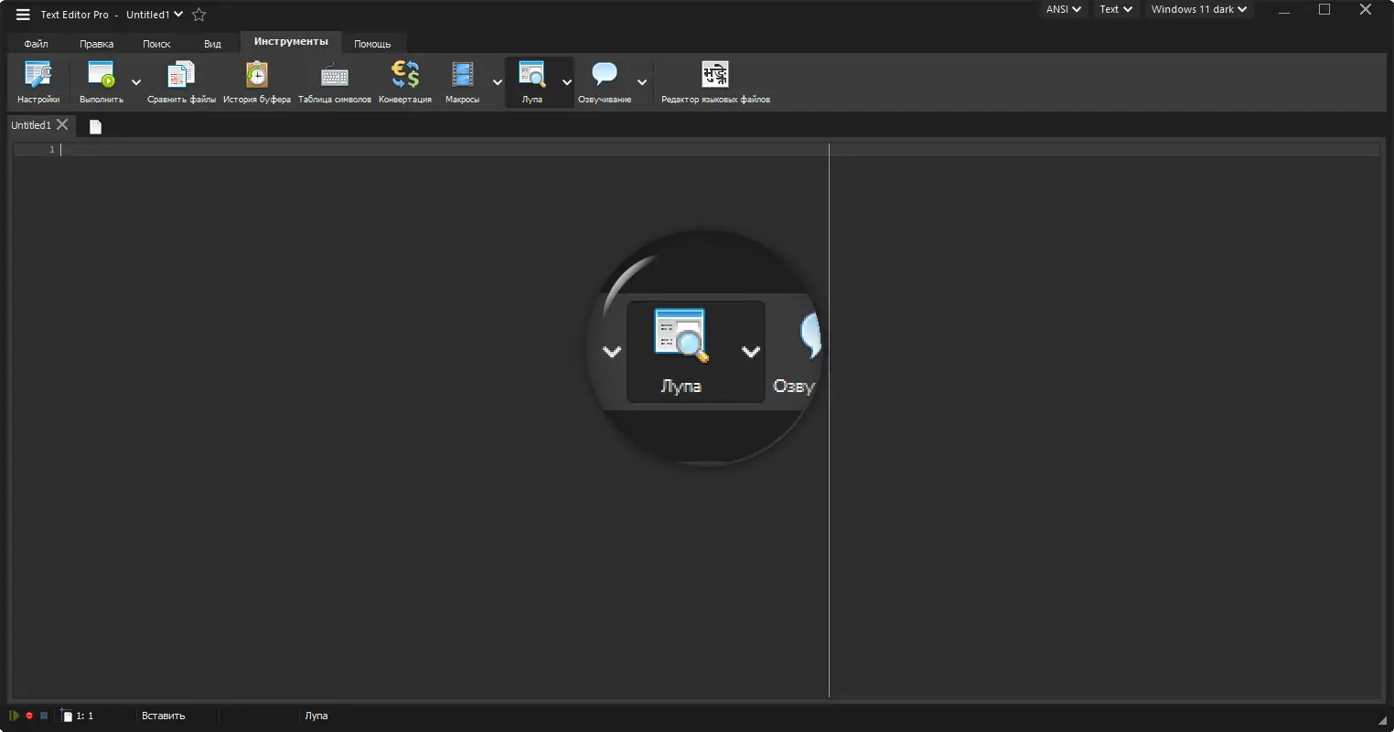1394x732 pixels.
Task: Open Таблица символов character map
Action: [335, 82]
